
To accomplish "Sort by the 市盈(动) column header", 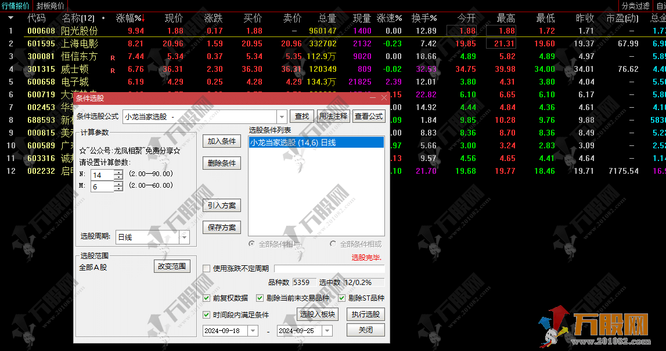I will tap(622, 18).
